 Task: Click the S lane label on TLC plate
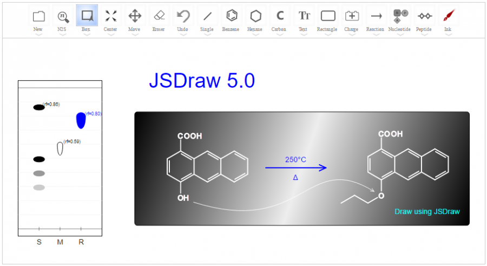click(x=39, y=242)
